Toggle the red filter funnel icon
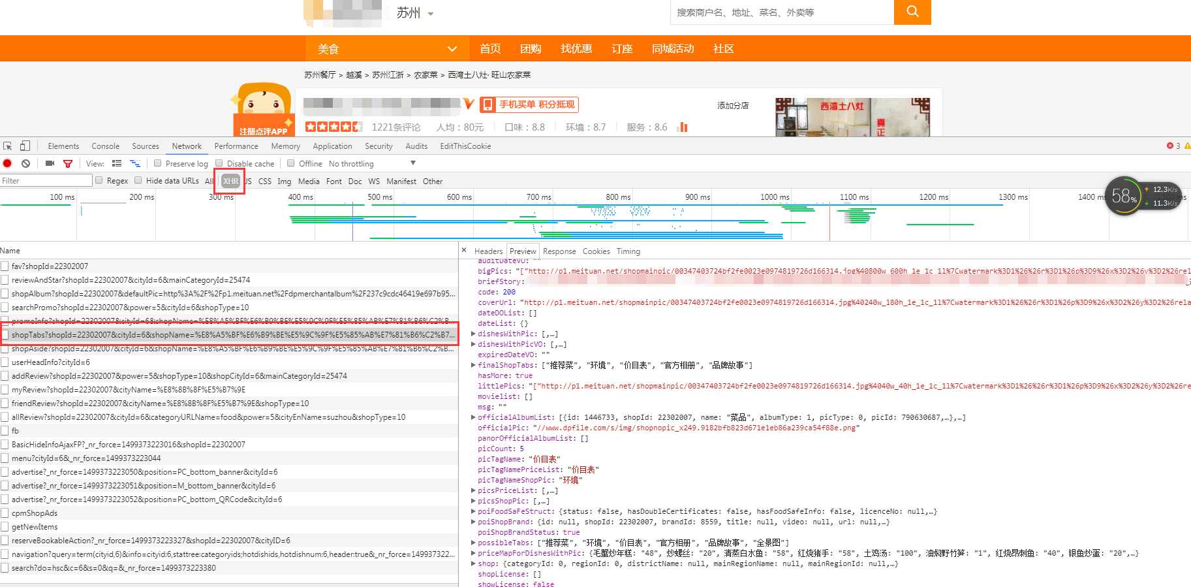1191x587 pixels. 68,164
